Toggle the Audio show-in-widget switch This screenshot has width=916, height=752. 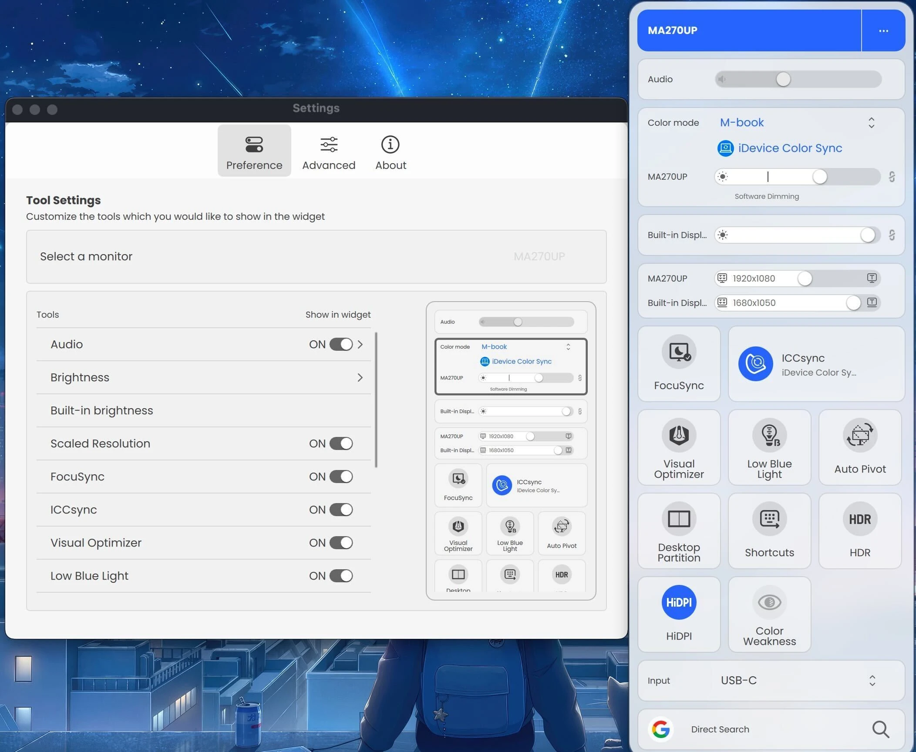(x=341, y=344)
